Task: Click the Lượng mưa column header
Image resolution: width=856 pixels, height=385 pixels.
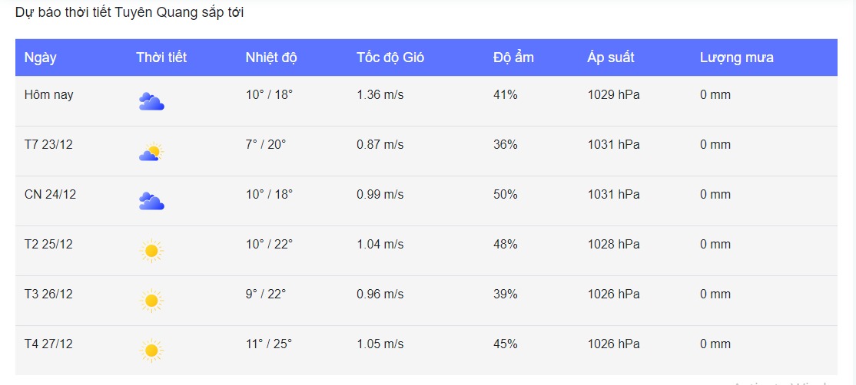Action: click(x=736, y=58)
